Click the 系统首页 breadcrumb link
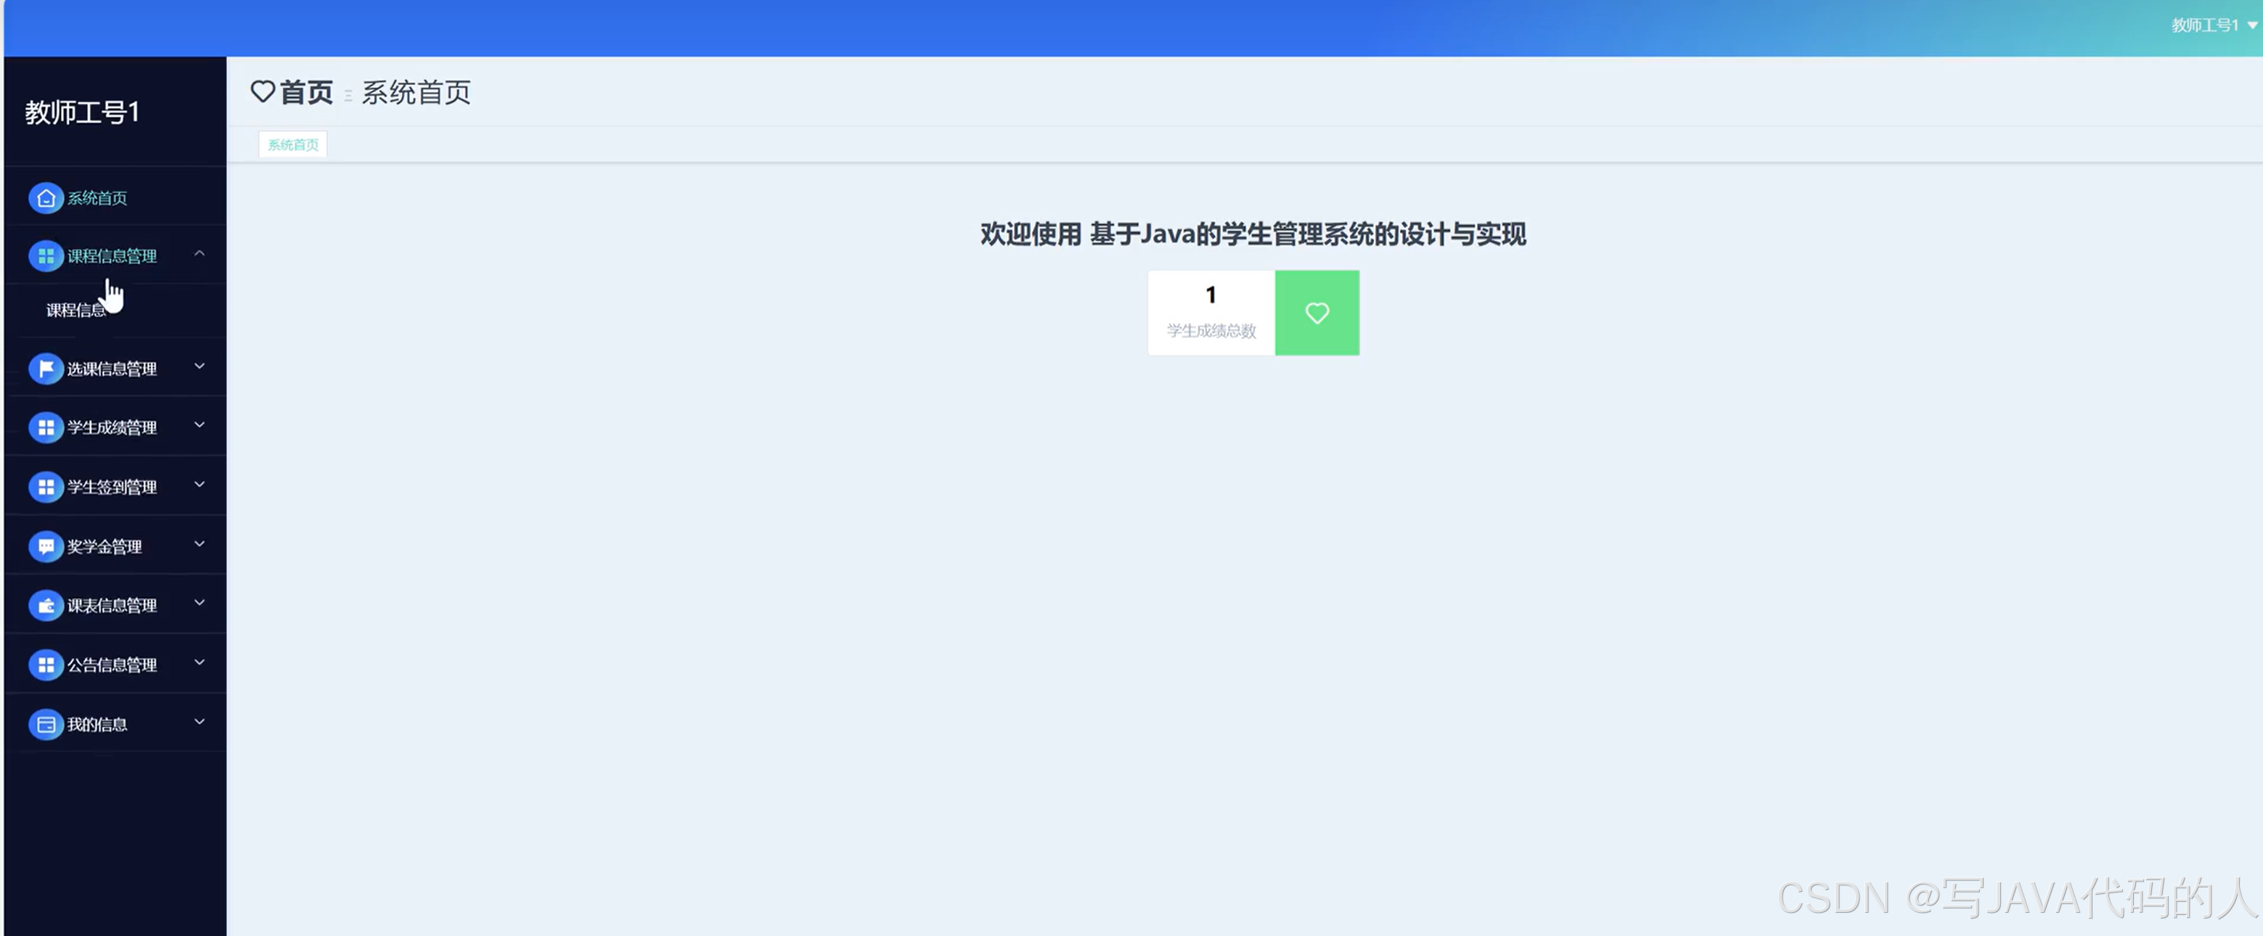Screen dimensions: 2263x936 416,93
